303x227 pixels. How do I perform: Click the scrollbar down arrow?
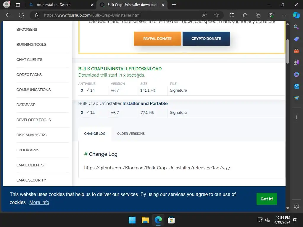point(288,208)
